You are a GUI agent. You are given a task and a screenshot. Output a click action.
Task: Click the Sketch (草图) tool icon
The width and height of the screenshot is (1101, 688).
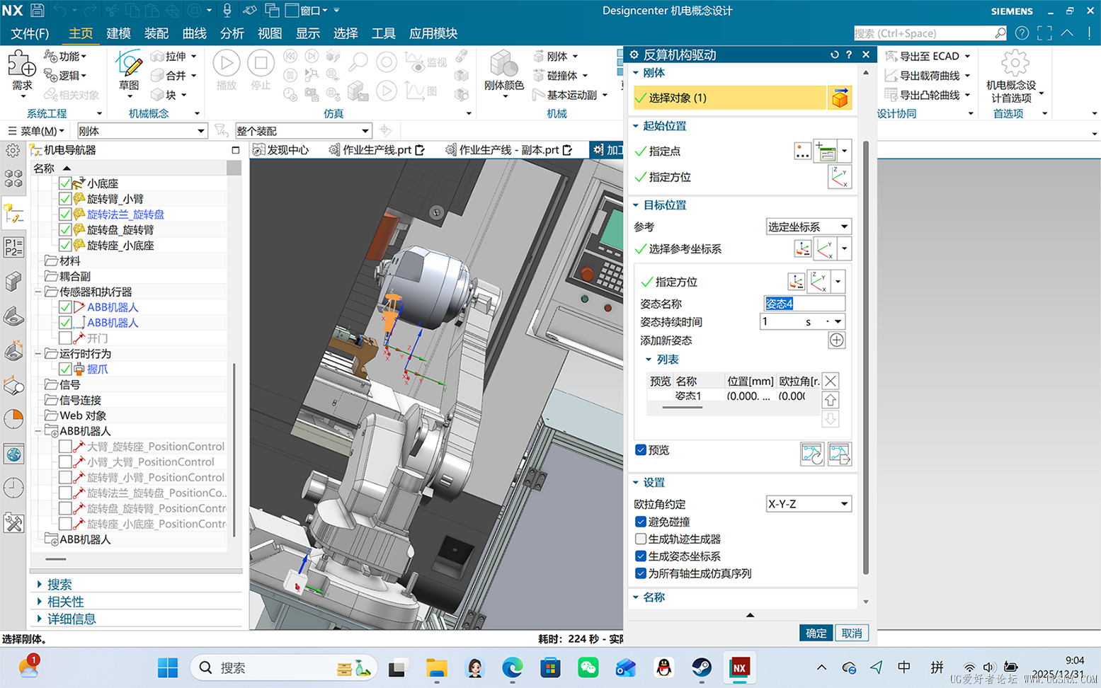pos(129,66)
